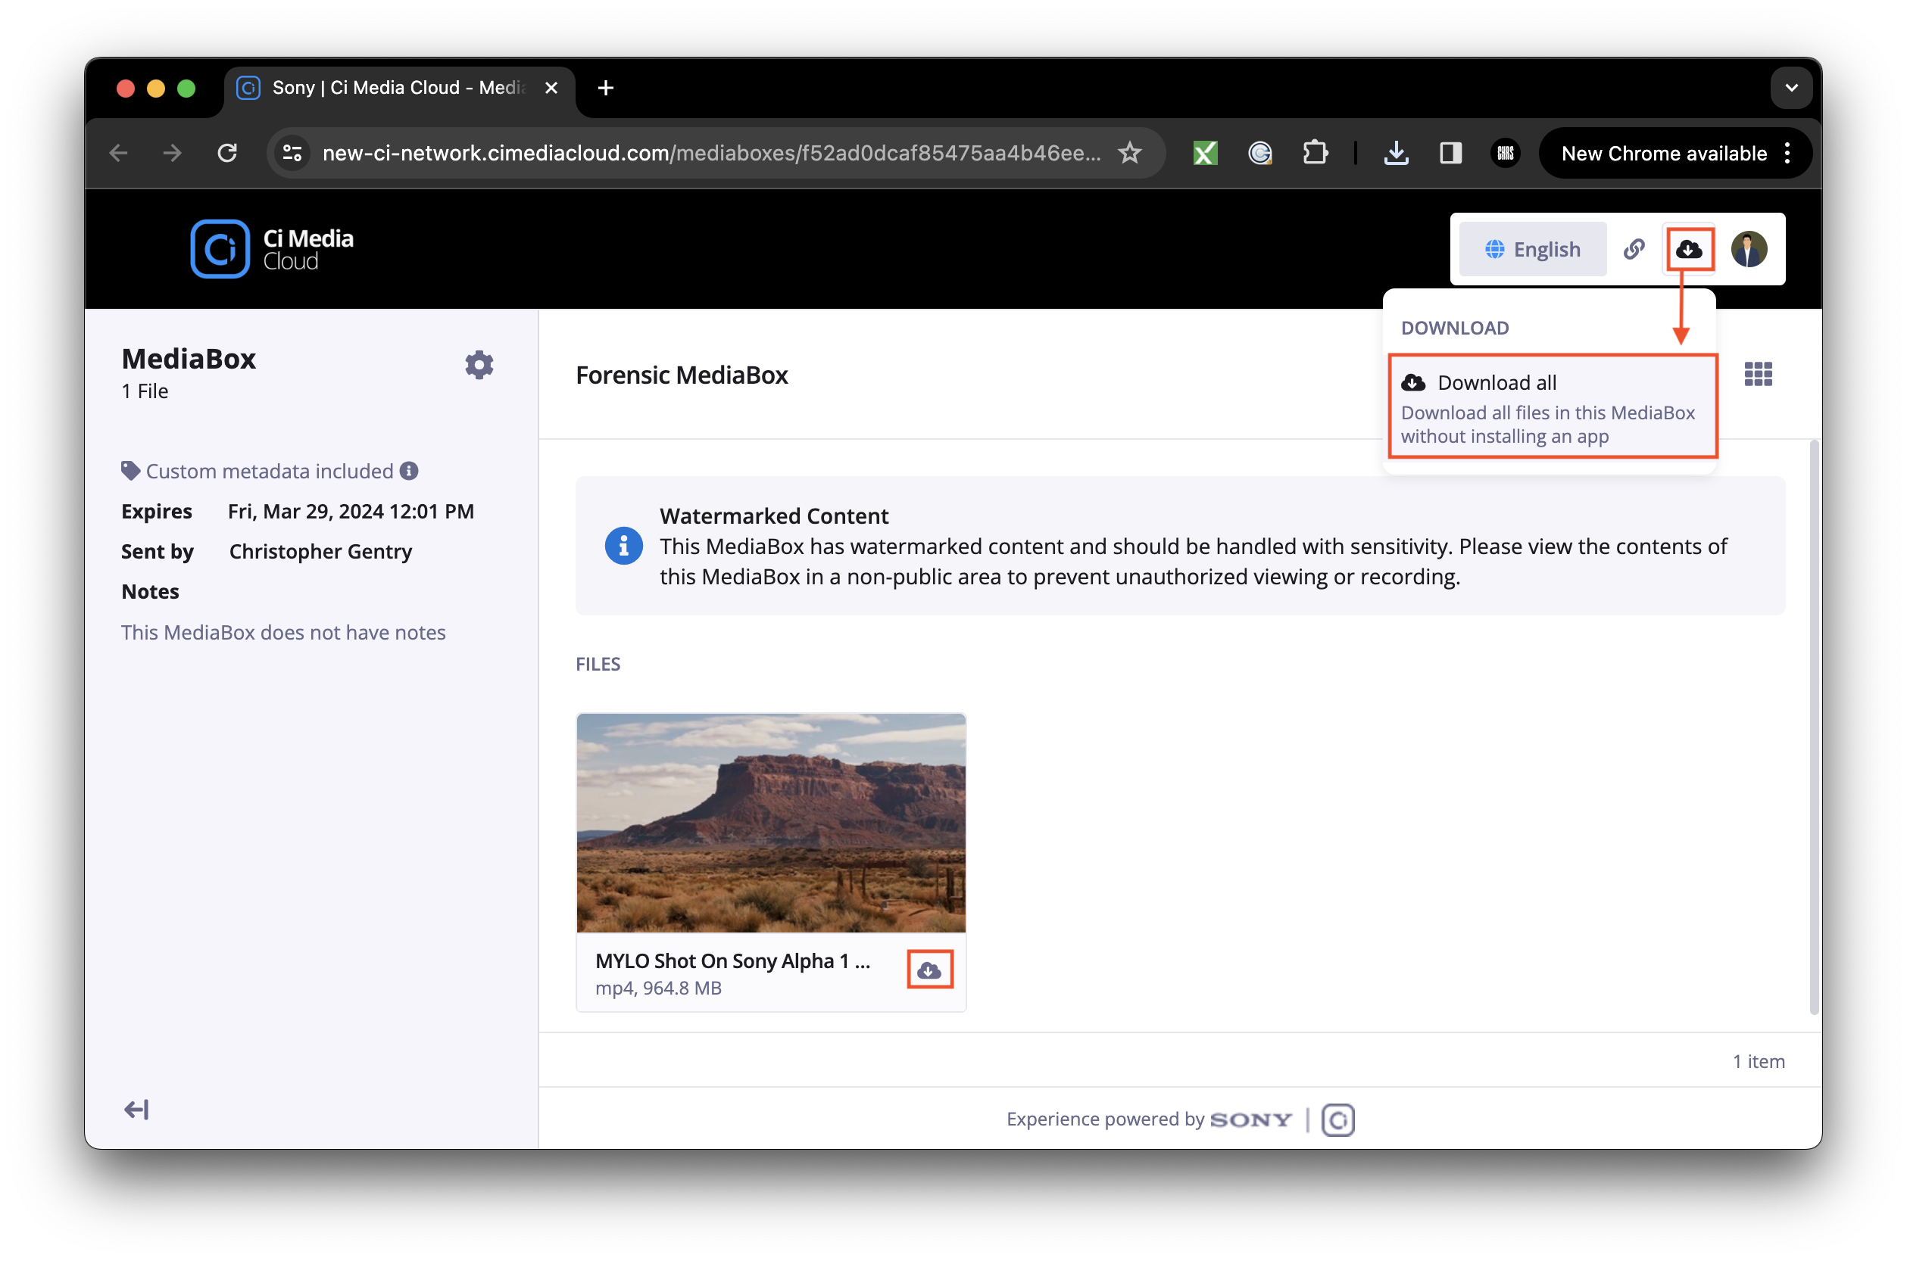
Task: Open the MYLO Shot On Sony Alpha thumbnail
Action: click(770, 823)
